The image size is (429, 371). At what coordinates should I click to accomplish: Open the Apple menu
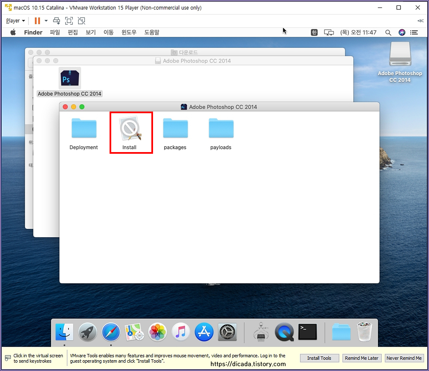coord(13,32)
